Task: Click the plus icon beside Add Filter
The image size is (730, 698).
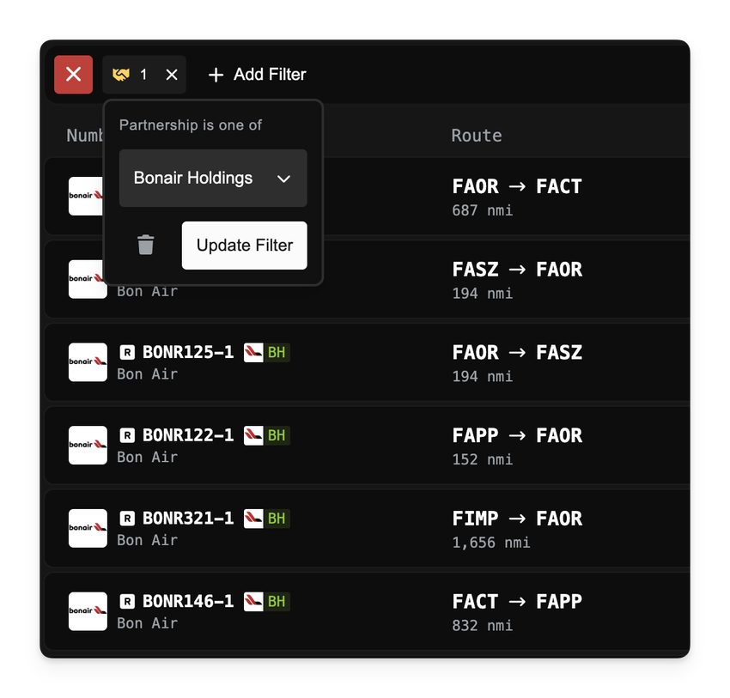Action: [x=216, y=75]
